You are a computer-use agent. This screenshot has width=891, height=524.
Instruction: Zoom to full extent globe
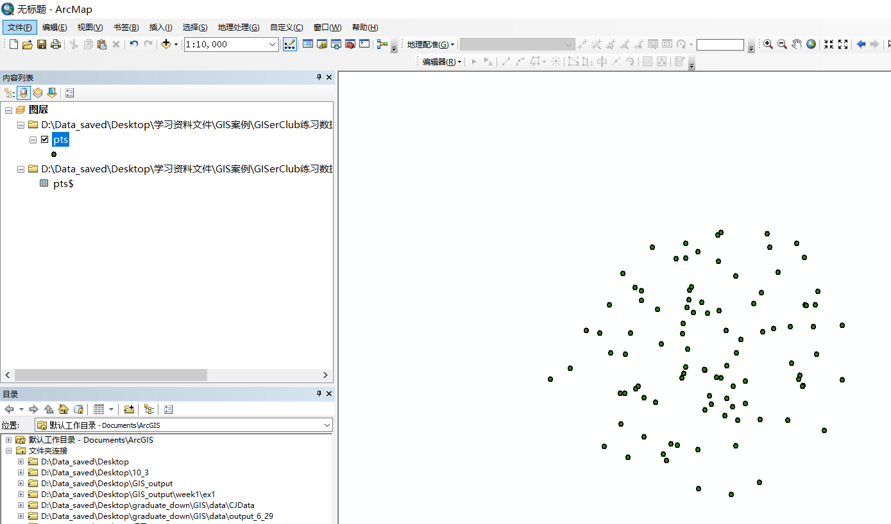pyautogui.click(x=811, y=44)
